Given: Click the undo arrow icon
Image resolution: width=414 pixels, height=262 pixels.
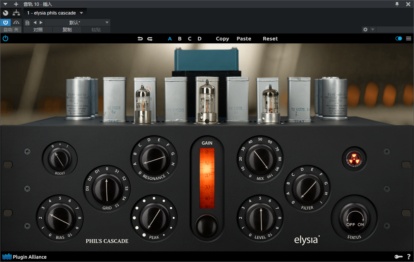Looking at the screenshot, I should [x=140, y=39].
